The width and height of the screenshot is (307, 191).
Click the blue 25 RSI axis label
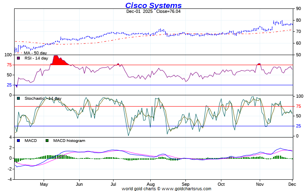(9, 85)
